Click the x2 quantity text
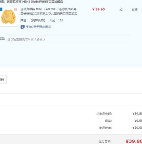 pyautogui.click(x=121, y=10)
